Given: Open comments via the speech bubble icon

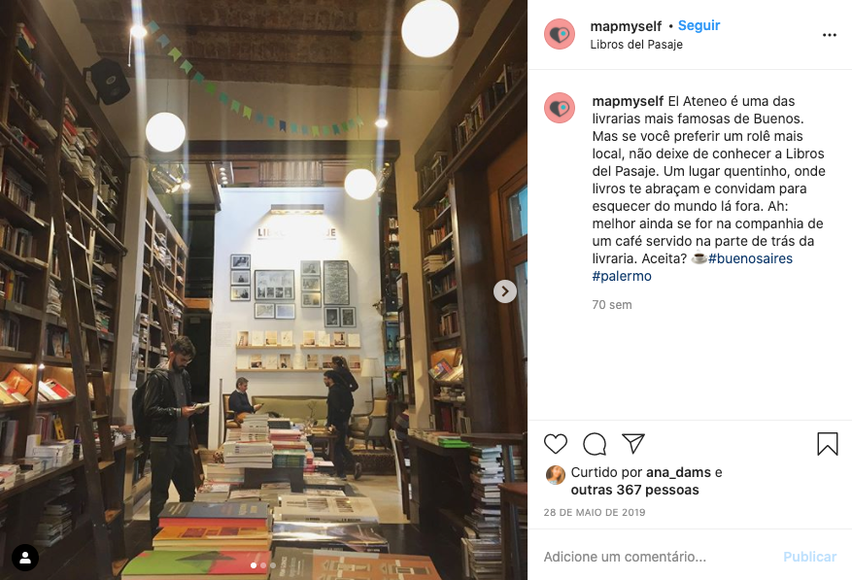Looking at the screenshot, I should click(595, 444).
